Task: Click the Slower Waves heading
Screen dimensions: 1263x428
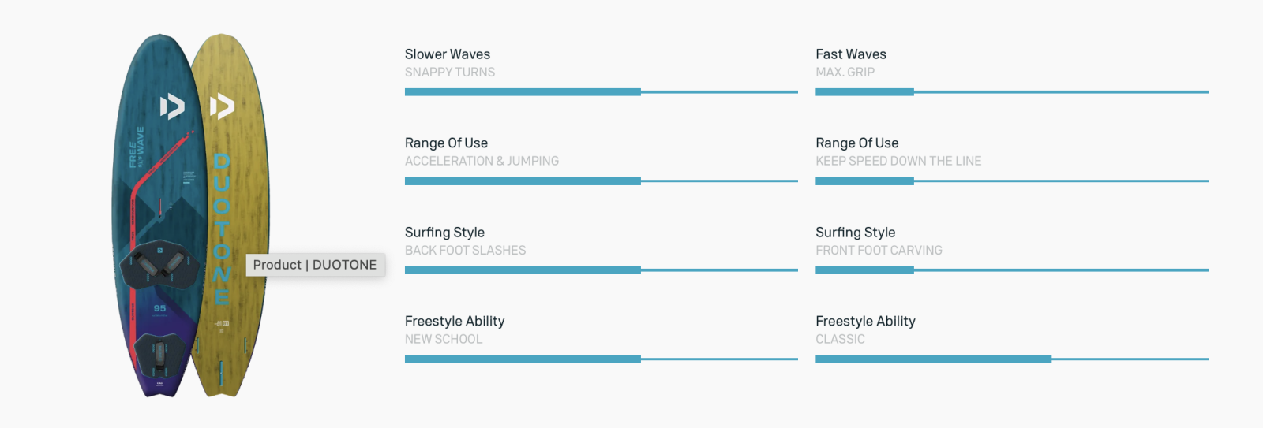Action: tap(448, 54)
